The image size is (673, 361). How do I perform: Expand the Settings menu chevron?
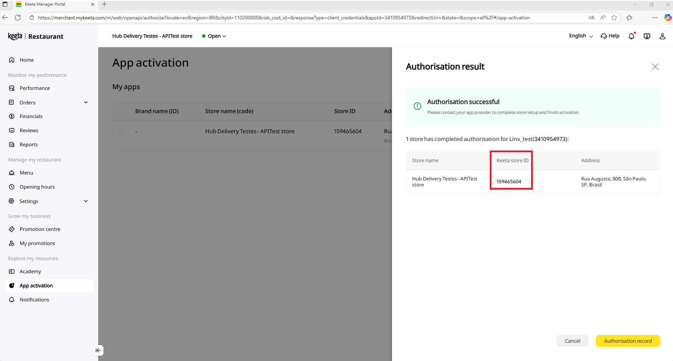tap(86, 201)
